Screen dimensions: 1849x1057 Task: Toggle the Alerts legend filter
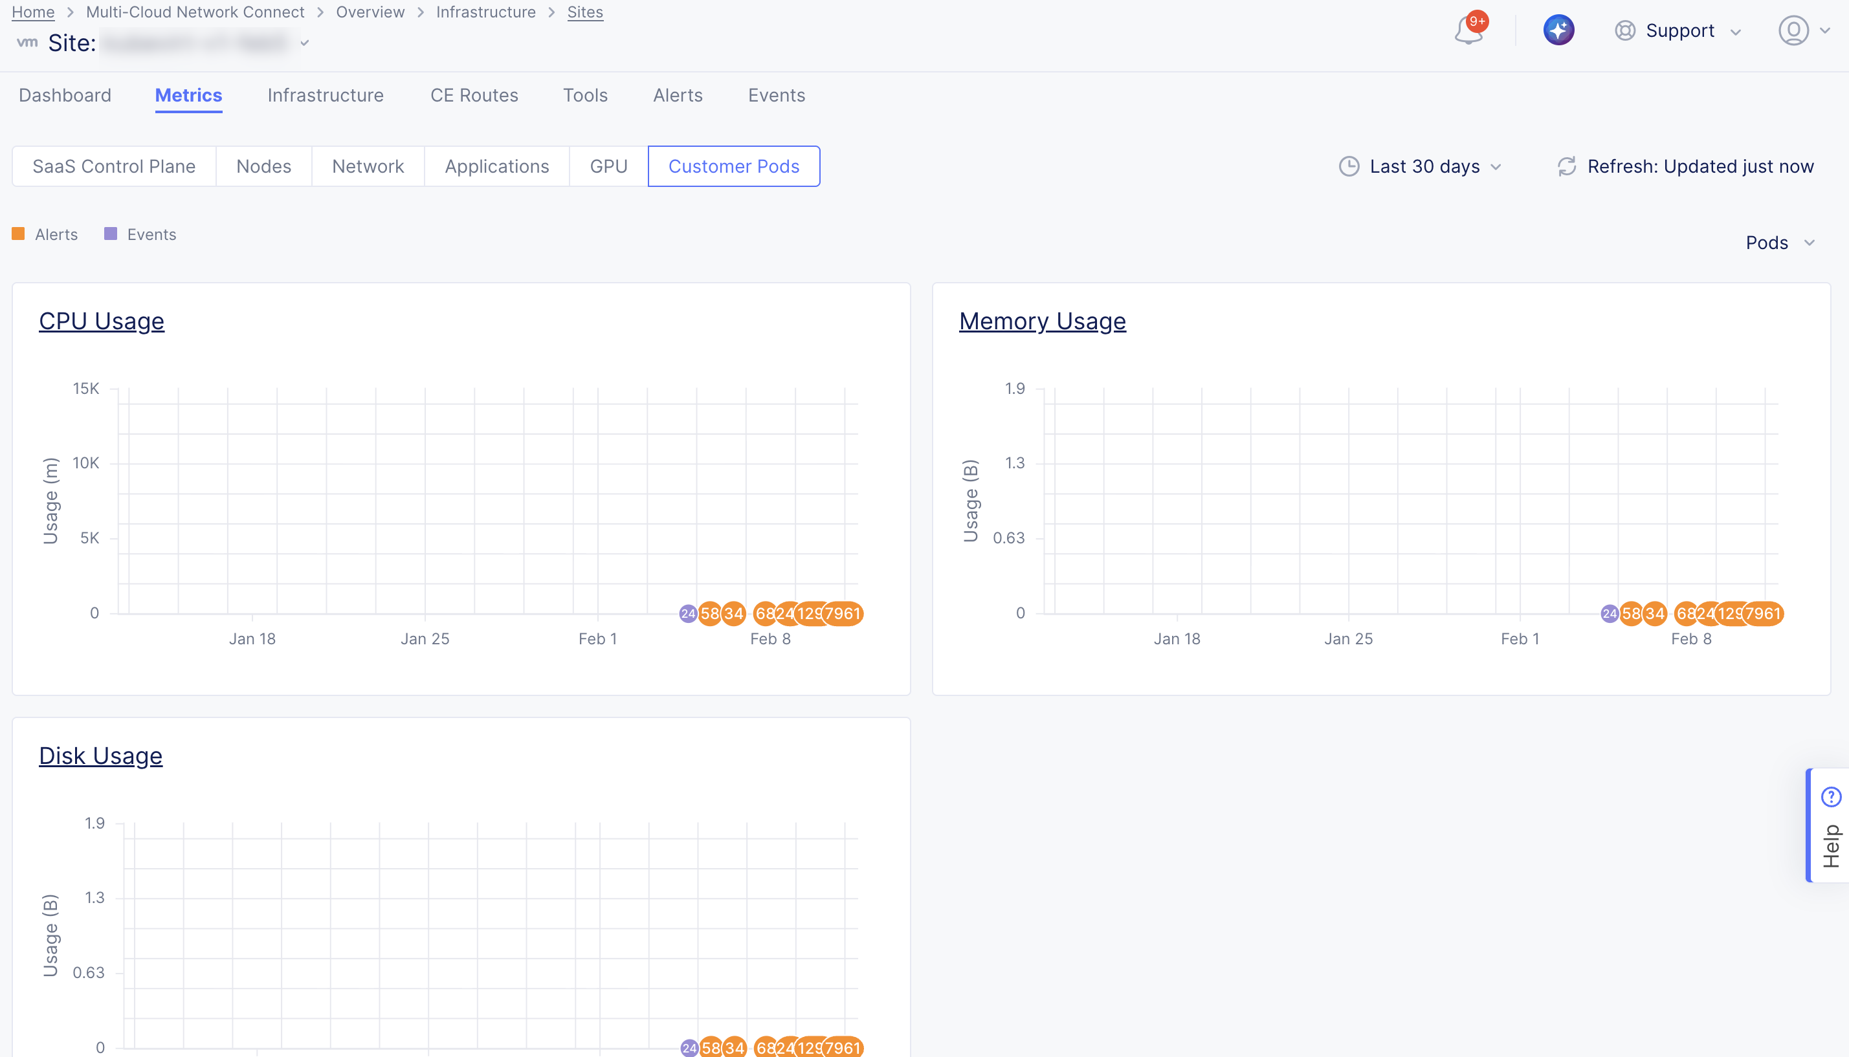45,234
